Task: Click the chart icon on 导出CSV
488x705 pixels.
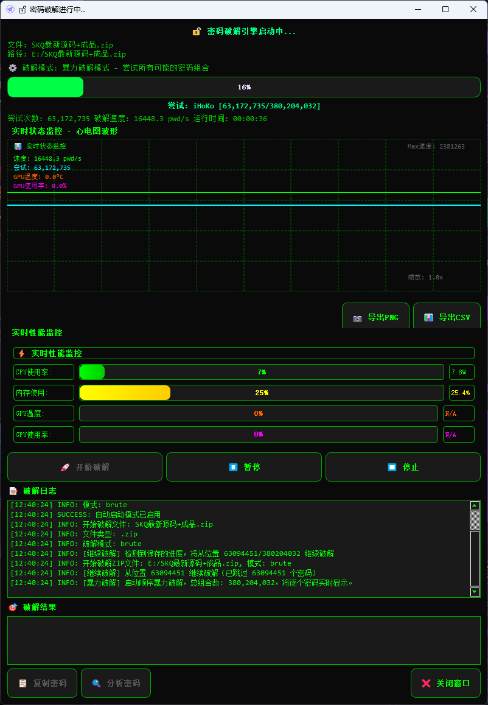Action: [x=429, y=317]
